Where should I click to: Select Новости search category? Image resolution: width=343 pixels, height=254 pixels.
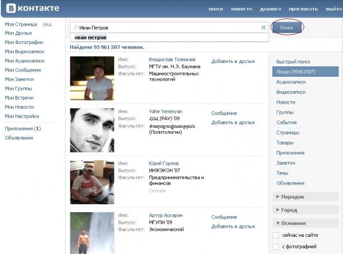(286, 102)
